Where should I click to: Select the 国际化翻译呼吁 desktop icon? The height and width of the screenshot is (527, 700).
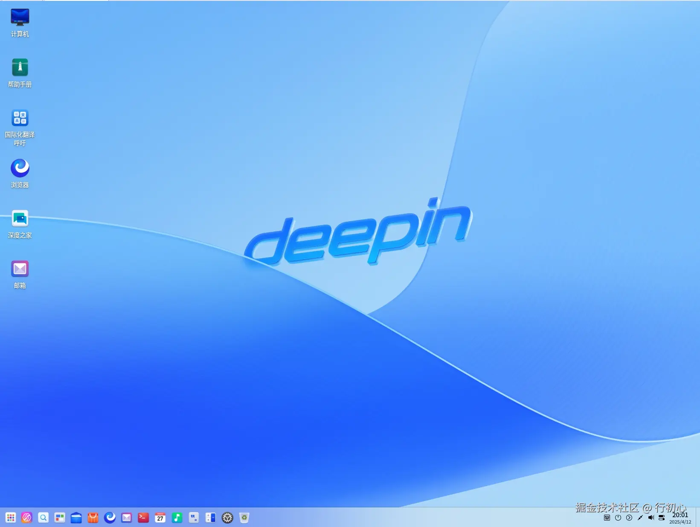pyautogui.click(x=20, y=127)
